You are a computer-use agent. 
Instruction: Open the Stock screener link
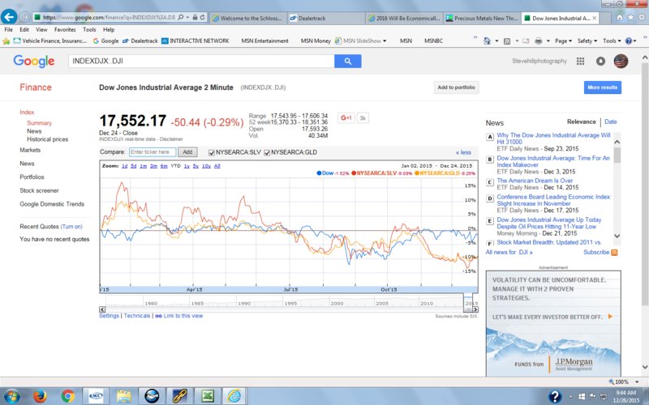point(39,190)
